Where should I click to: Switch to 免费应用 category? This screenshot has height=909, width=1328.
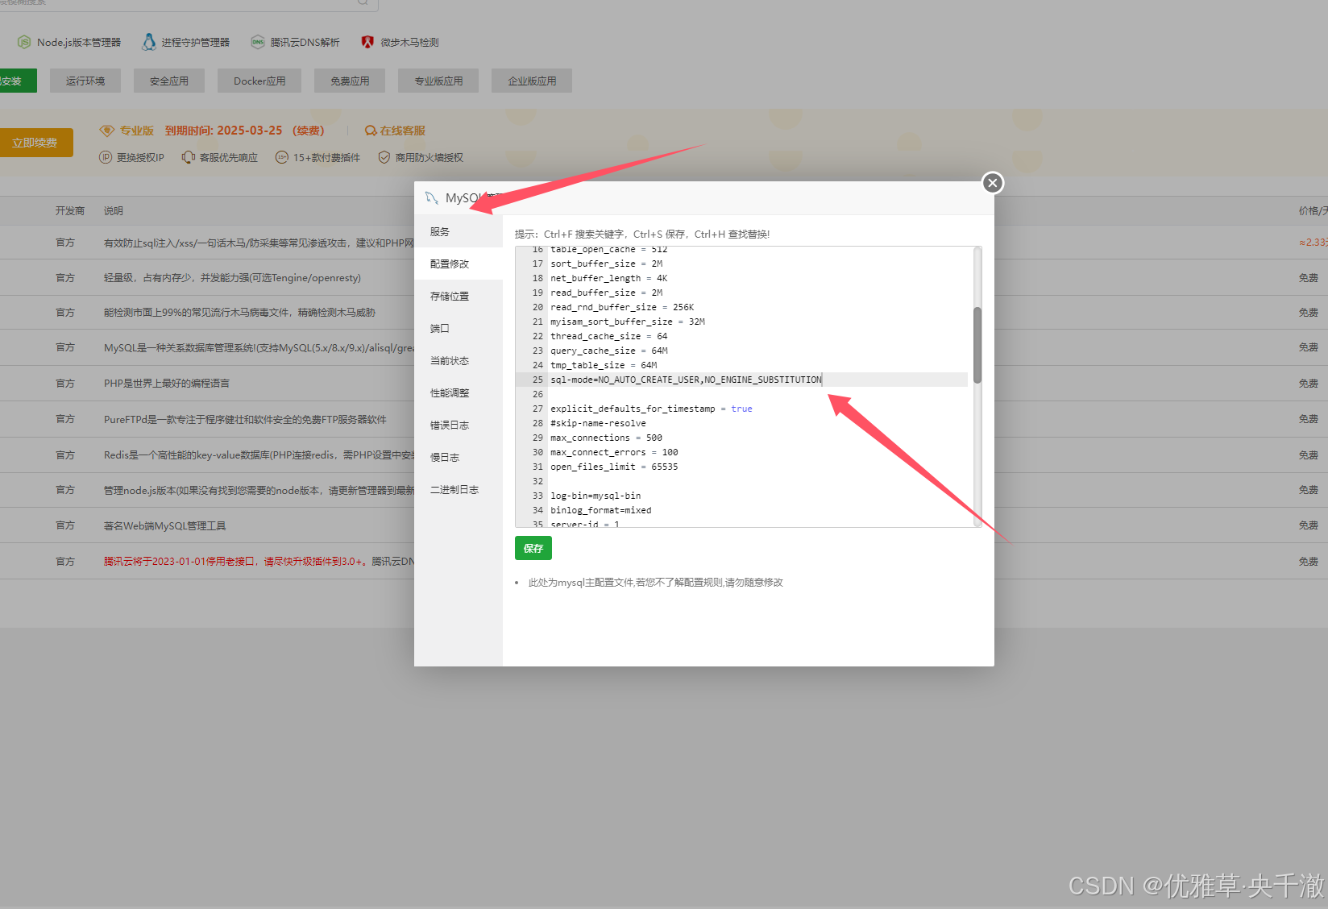pos(349,80)
